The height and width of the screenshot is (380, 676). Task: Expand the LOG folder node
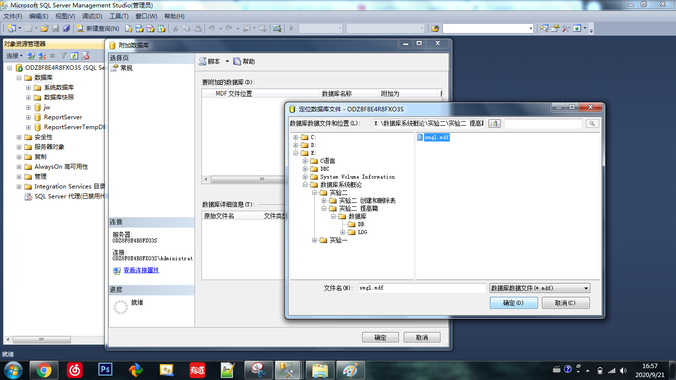pos(343,232)
